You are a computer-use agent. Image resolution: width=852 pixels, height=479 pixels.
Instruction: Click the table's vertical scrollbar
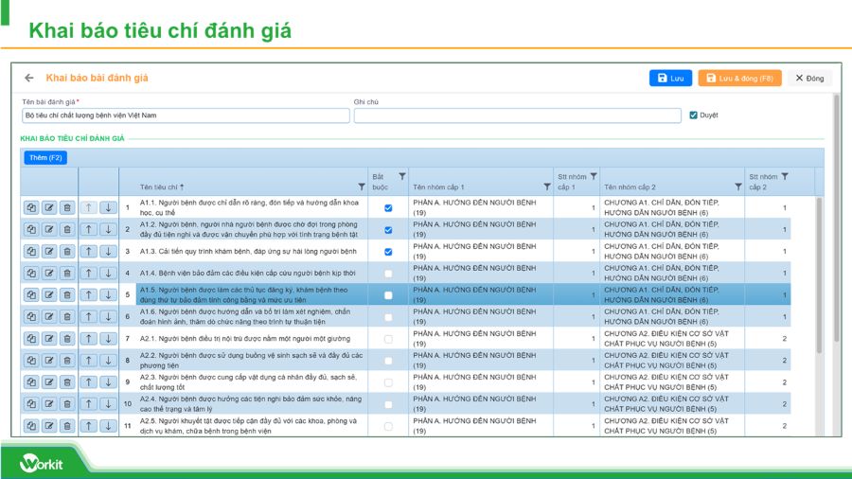pos(819,275)
